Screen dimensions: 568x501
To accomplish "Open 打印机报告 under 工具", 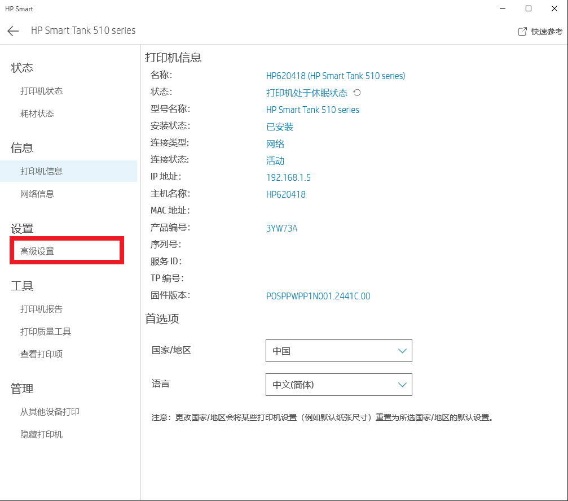I will coord(41,309).
